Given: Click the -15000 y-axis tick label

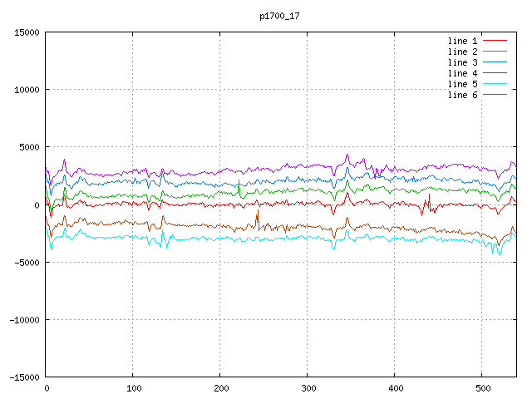Looking at the screenshot, I should (x=24, y=377).
